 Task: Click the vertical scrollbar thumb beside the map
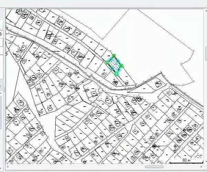click(x=206, y=53)
